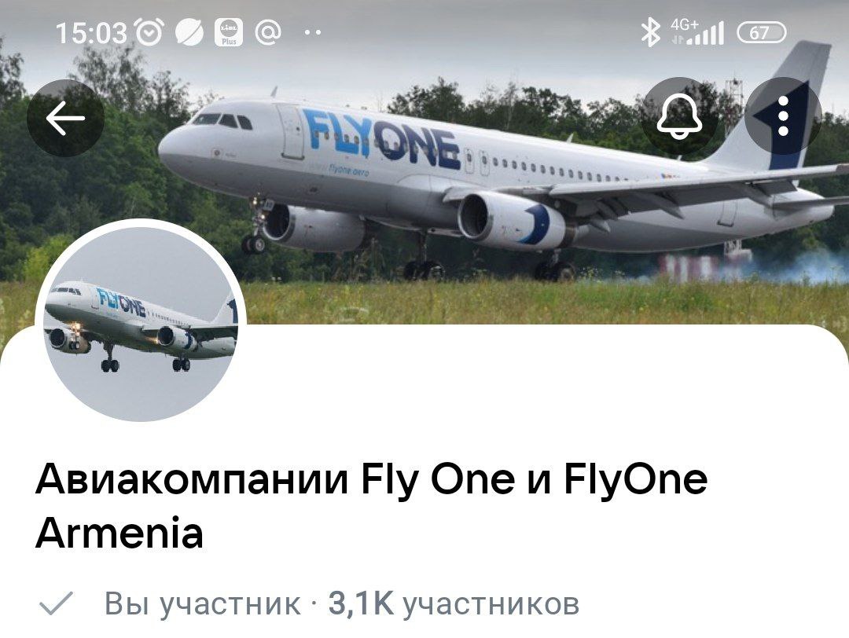849x638 pixels.
Task: Open the round FlyOne community avatar
Action: point(141,321)
